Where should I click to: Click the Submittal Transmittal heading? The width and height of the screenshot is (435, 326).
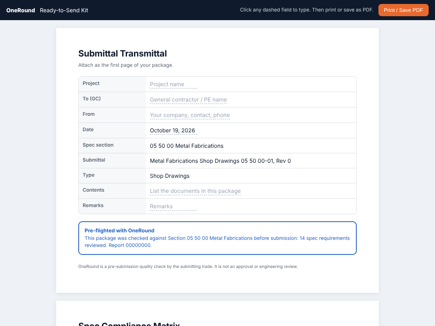point(122,53)
